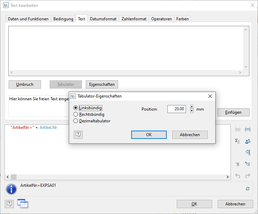Click right scroll arrow of formula editor
This screenshot has width=258, height=214.
(x=228, y=177)
